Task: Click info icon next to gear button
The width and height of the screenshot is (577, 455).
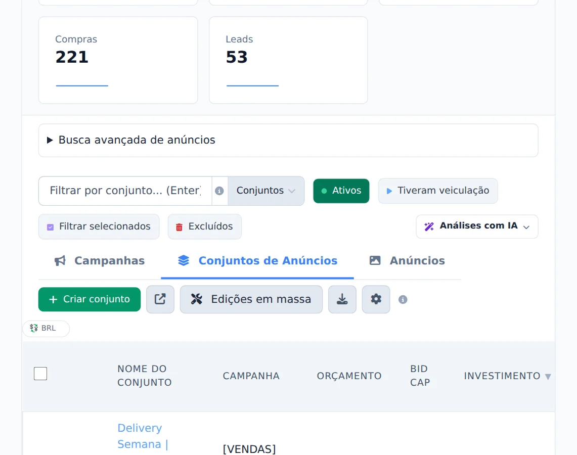Action: click(403, 299)
